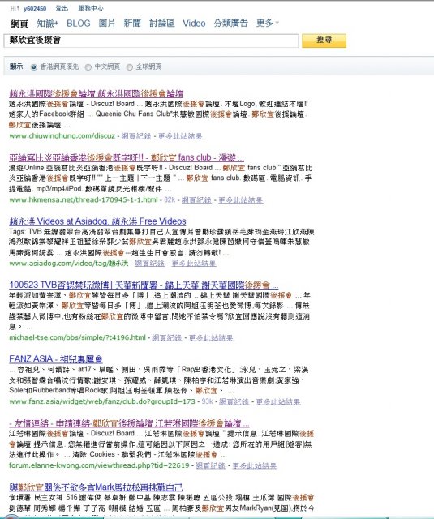Click the y602450 username link
Image resolution: width=434 pixels, height=519 pixels.
click(35, 9)
